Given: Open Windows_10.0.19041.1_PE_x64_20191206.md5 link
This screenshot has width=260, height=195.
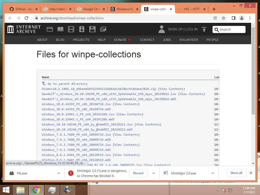Looking at the screenshot, I should click(x=78, y=119).
